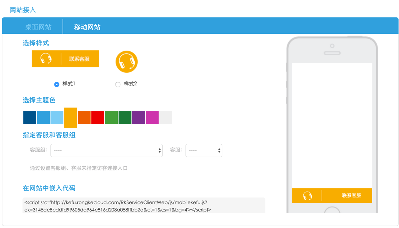This screenshot has height=228, width=399.
Task: Click 联系客服 button in phone preview
Action: point(351,196)
